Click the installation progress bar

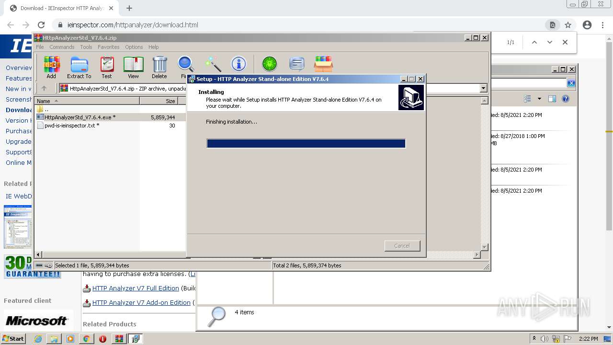click(306, 143)
